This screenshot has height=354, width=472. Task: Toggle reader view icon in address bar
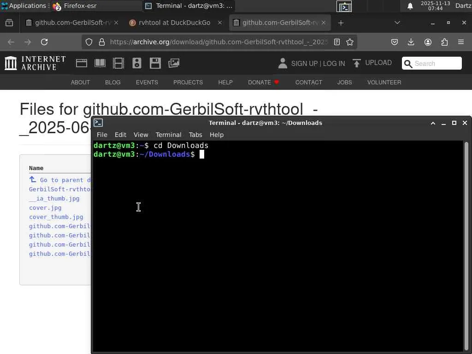pyautogui.click(x=337, y=42)
